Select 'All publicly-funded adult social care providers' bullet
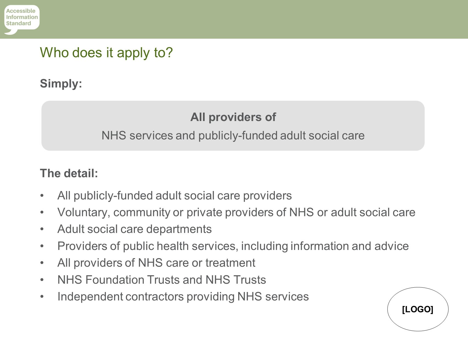Screen dimensions: 468x351 (x=174, y=196)
